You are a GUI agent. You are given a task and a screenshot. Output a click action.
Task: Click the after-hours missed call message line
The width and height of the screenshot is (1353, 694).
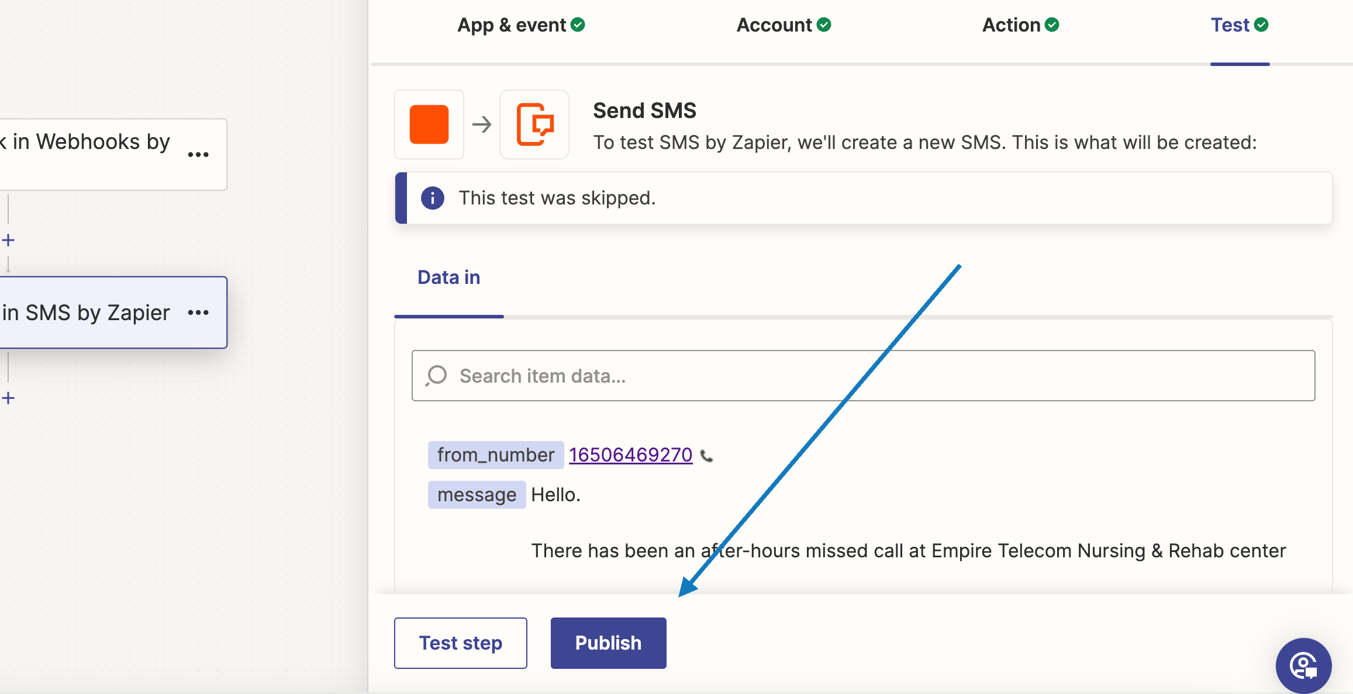tap(908, 551)
